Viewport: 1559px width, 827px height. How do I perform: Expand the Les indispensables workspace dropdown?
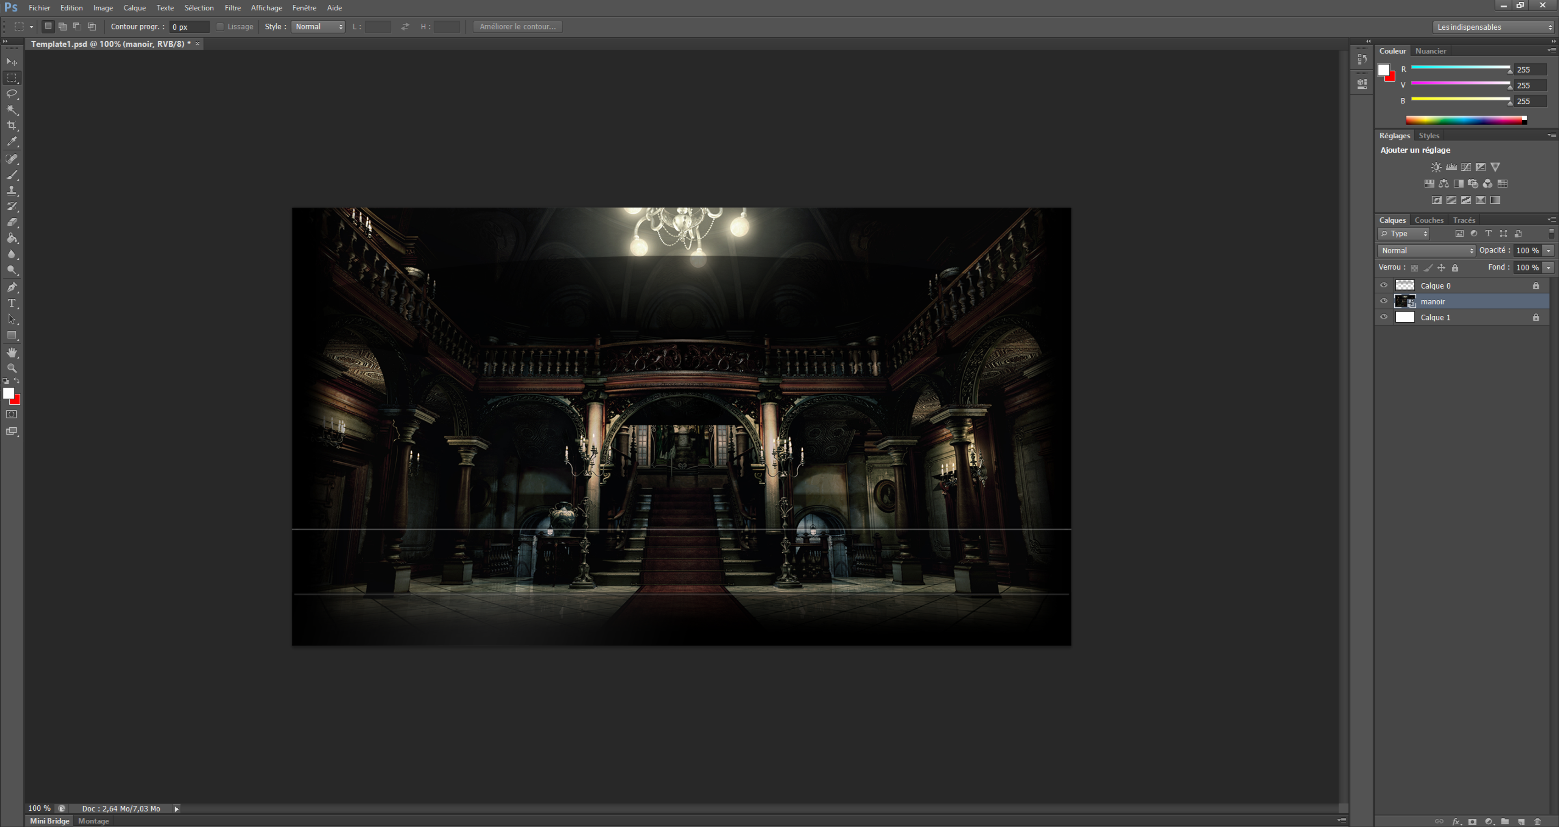[1493, 27]
